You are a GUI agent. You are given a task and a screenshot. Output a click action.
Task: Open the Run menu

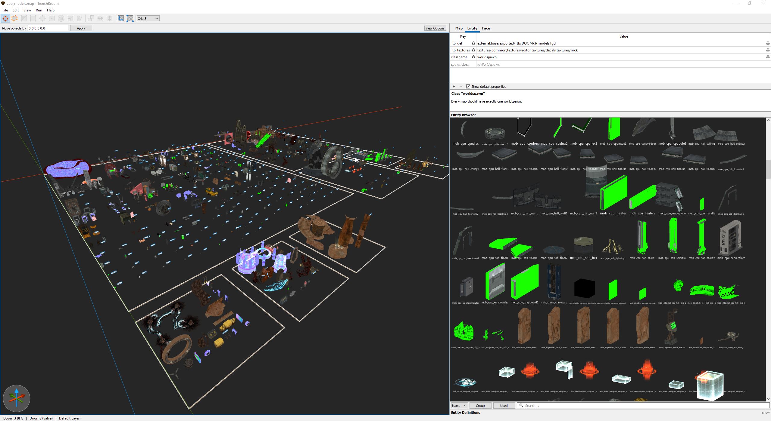pyautogui.click(x=39, y=10)
